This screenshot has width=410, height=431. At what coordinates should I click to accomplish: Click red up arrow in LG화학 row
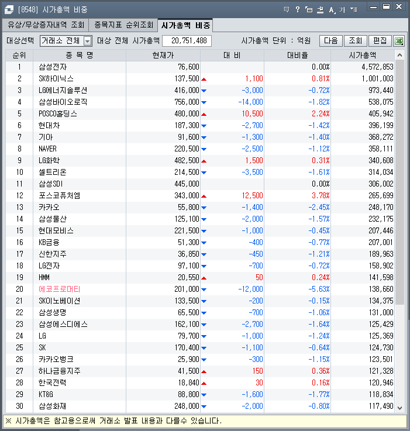tap(204, 161)
